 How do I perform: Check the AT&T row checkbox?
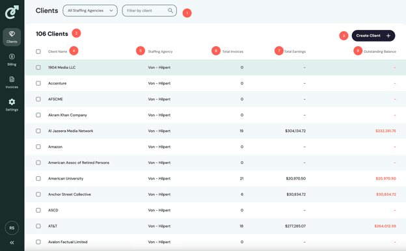click(x=38, y=226)
